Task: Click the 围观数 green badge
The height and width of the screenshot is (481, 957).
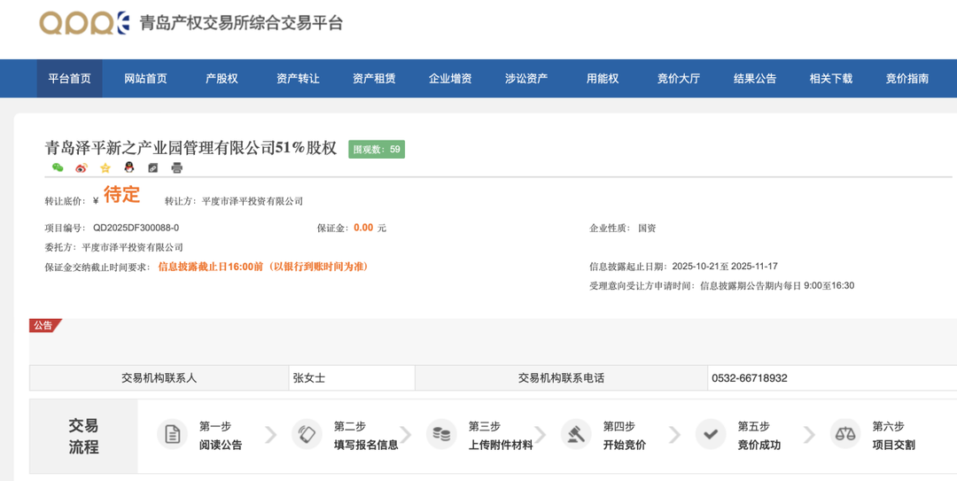Action: coord(377,150)
